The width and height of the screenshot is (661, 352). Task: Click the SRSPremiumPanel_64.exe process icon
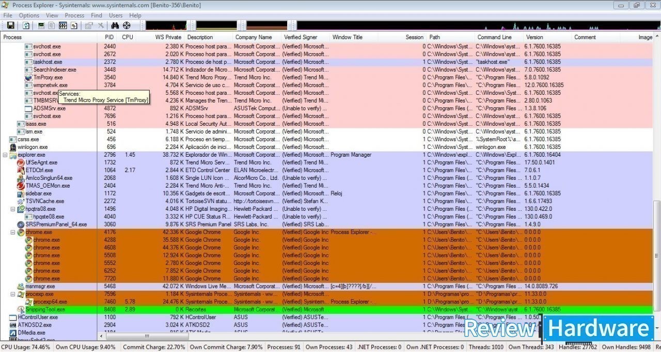pos(21,224)
